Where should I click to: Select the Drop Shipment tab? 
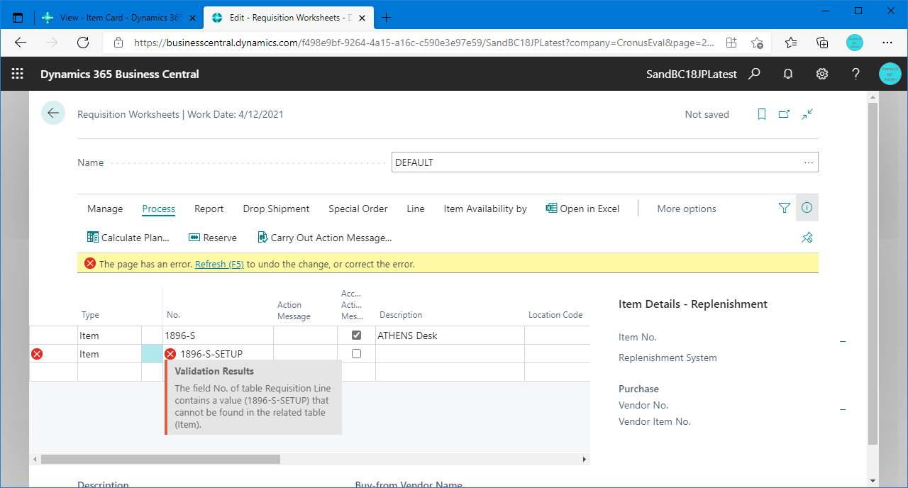[276, 209]
